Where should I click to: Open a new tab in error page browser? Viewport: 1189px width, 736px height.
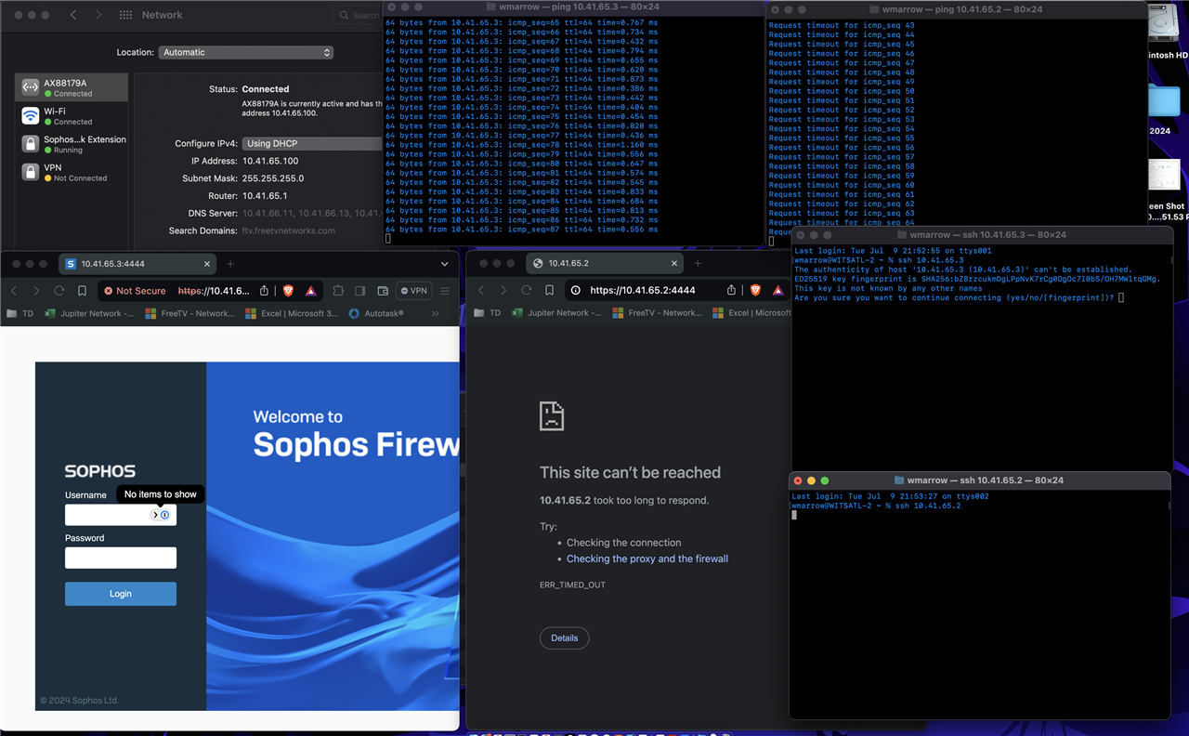pos(698,264)
